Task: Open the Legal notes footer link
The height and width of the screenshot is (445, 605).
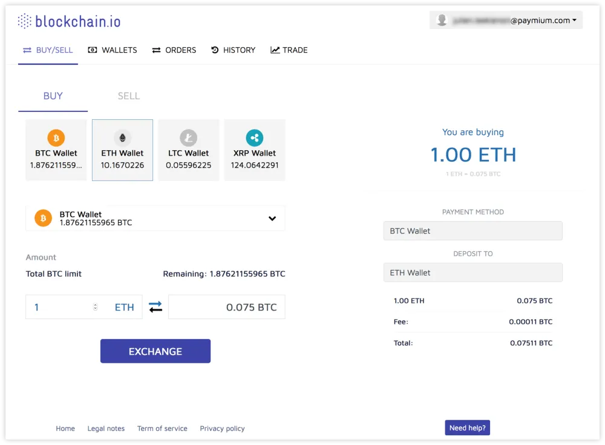Action: (106, 429)
